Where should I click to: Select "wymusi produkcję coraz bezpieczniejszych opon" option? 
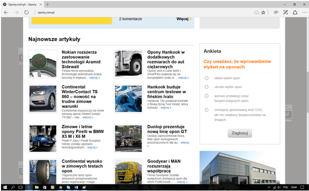pos(207,96)
